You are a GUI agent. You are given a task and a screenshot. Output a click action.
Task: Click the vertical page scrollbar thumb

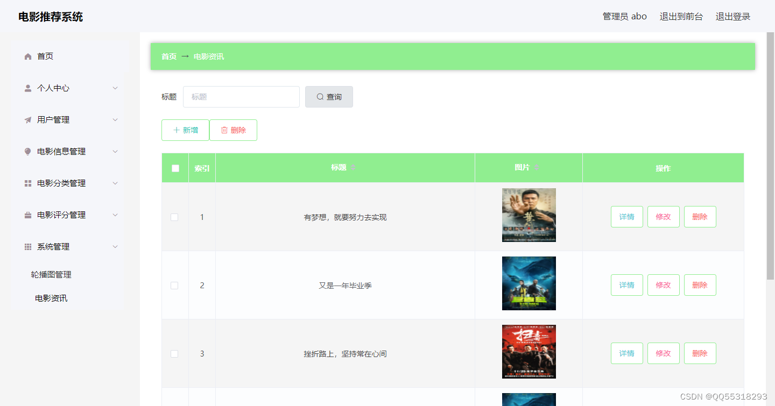770,156
